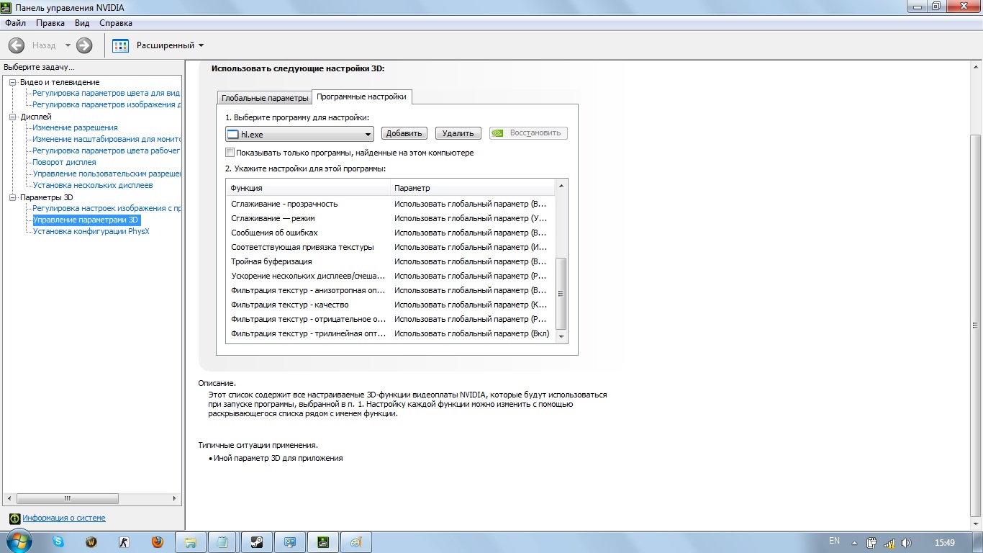Open Windows Explorer taskbar icon

(x=191, y=542)
